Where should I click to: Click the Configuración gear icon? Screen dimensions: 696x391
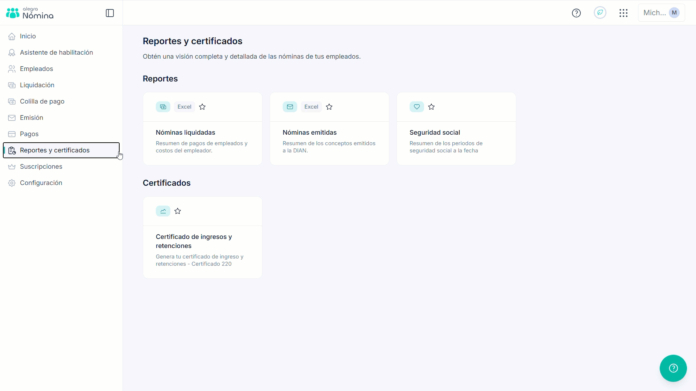12,183
